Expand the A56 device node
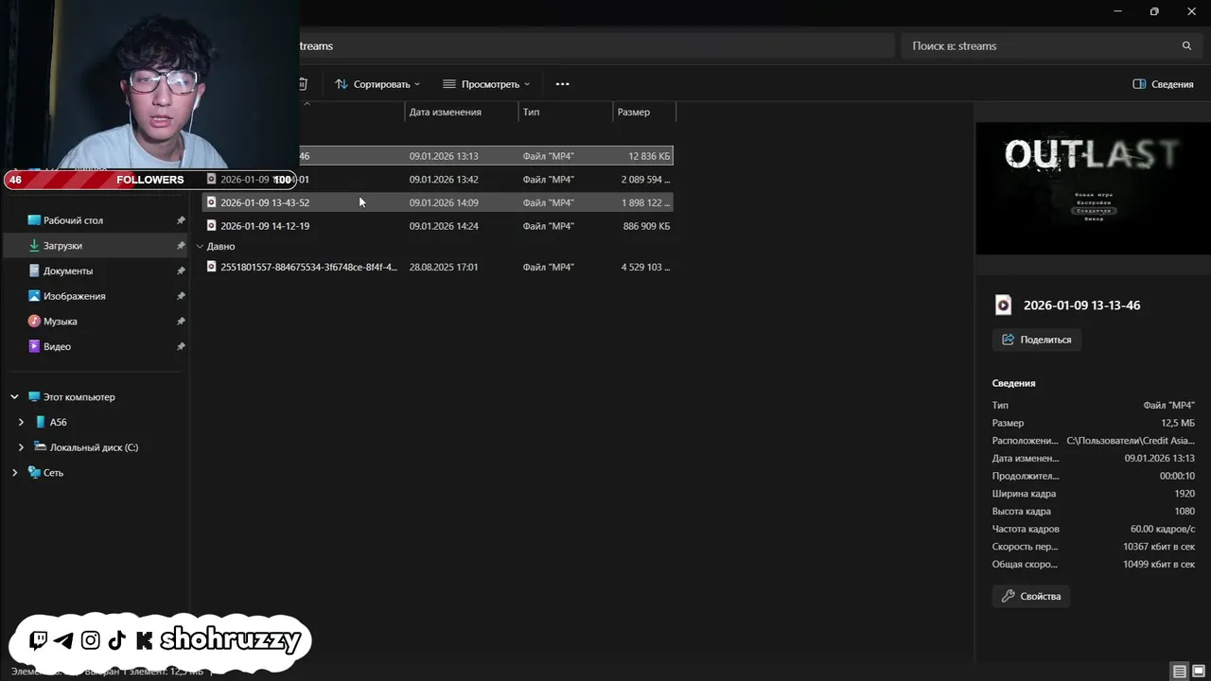1211x681 pixels. 21,422
